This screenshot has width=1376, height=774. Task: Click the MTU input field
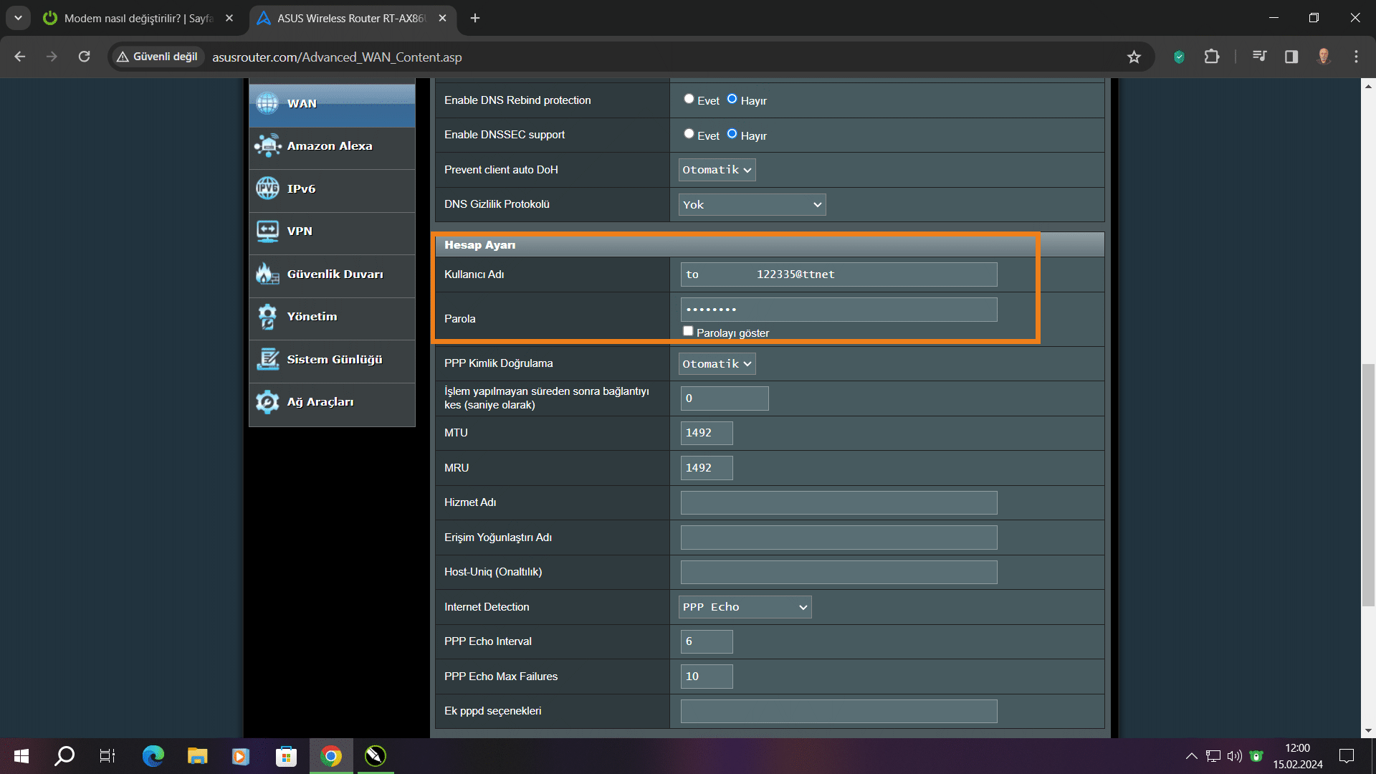[706, 433]
